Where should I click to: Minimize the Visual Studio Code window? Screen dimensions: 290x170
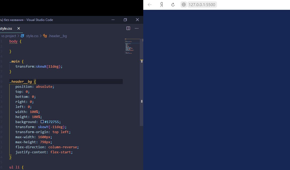tap(113, 20)
